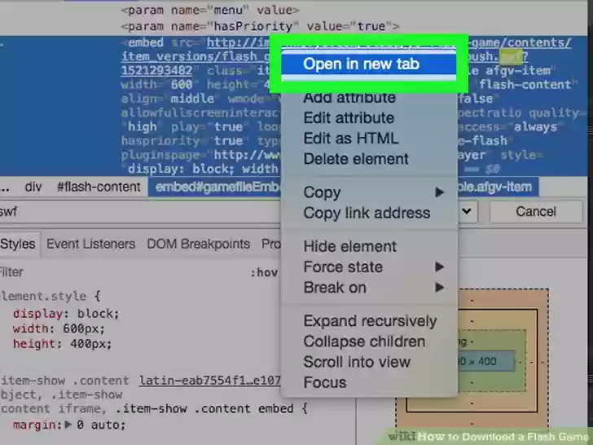This screenshot has width=593, height=445.
Task: Open the "latin-eab7554f1…e107" stylesheet link
Action: point(210,381)
